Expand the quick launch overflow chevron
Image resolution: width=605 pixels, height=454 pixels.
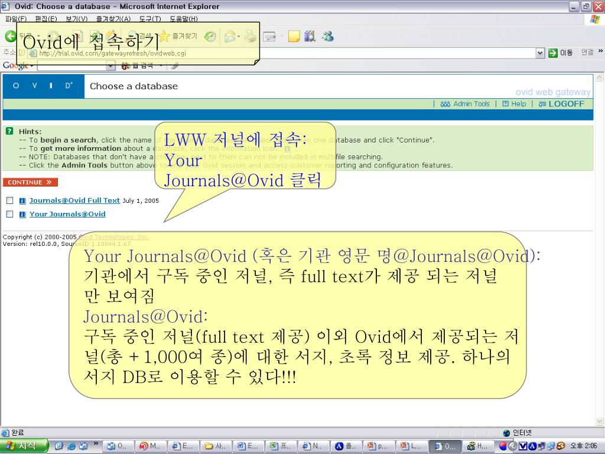click(x=96, y=443)
